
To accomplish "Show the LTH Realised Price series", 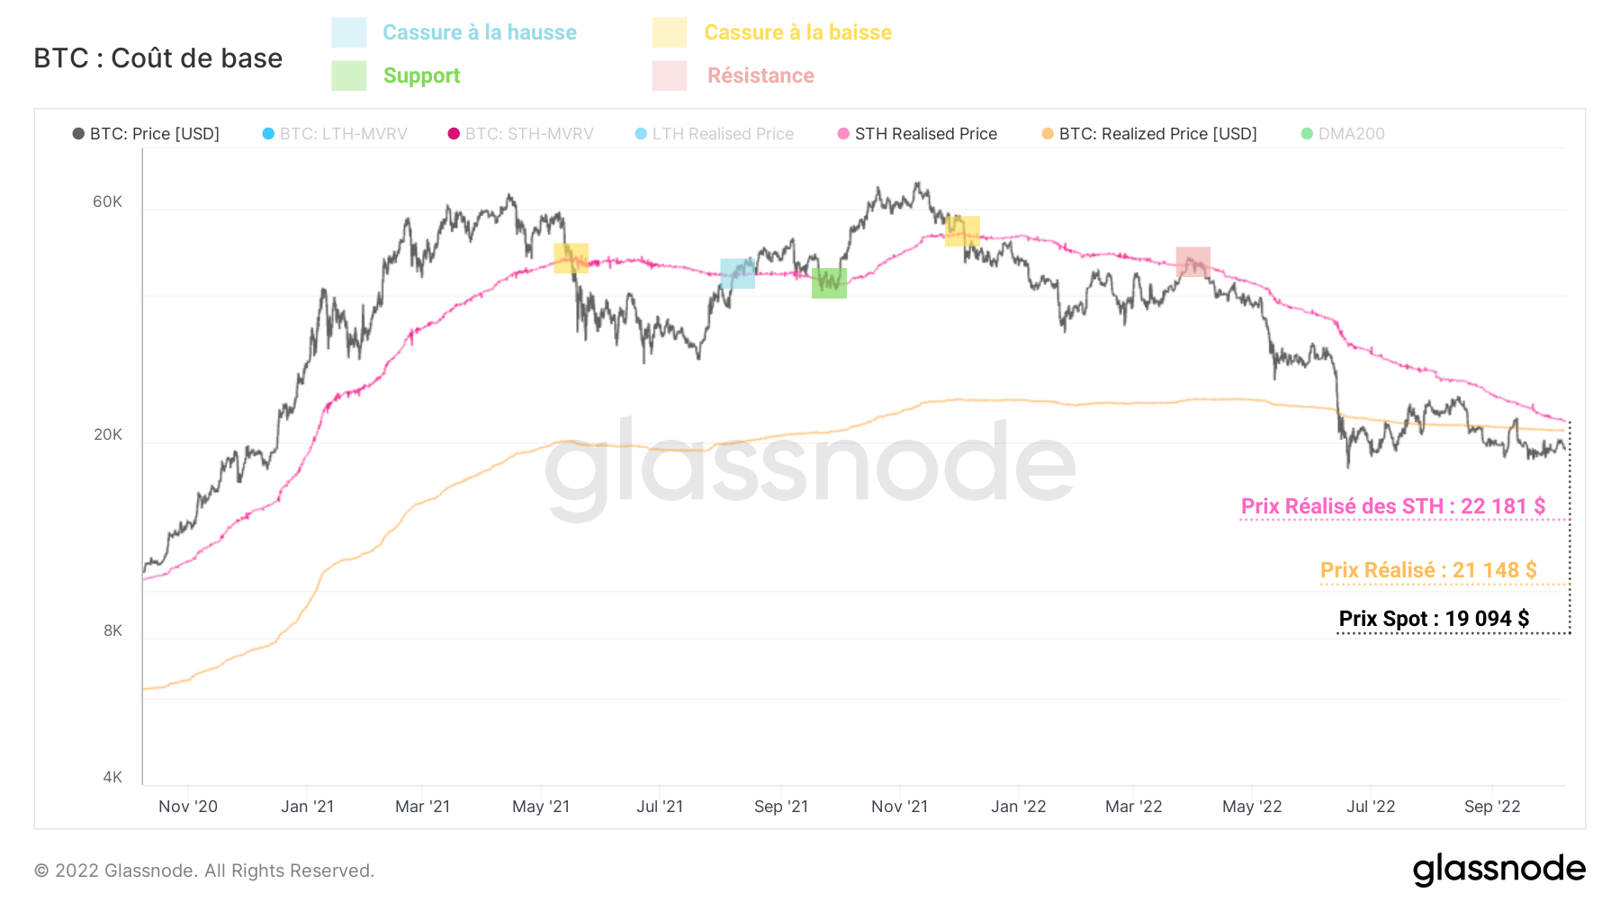I will pos(714,134).
